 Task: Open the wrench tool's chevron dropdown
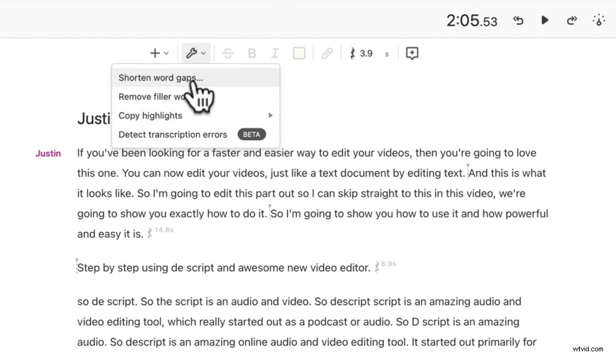coord(202,53)
